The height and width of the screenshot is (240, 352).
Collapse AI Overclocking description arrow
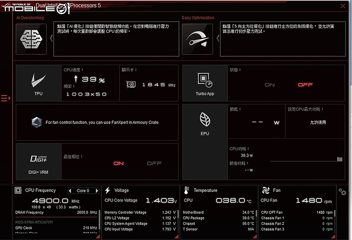[x=51, y=39]
